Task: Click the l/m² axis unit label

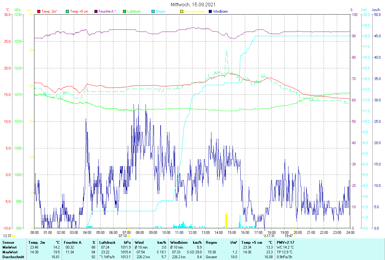Action: coord(364,10)
